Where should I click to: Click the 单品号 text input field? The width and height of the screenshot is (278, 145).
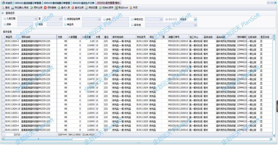coord(105,25)
